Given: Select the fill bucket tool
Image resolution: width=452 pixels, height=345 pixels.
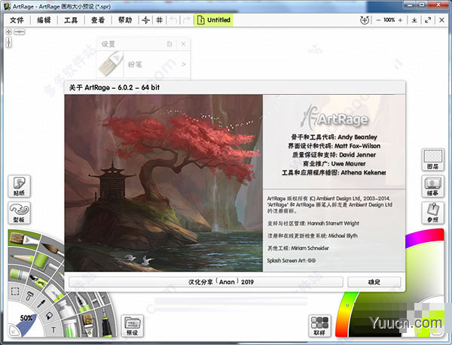Looking at the screenshot, I should (49, 316).
